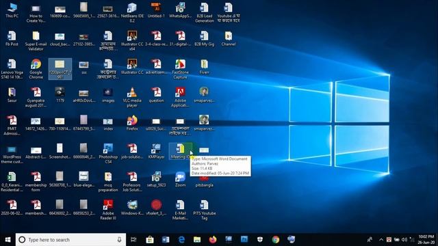Select the Sasur desktop icon

tap(12, 95)
